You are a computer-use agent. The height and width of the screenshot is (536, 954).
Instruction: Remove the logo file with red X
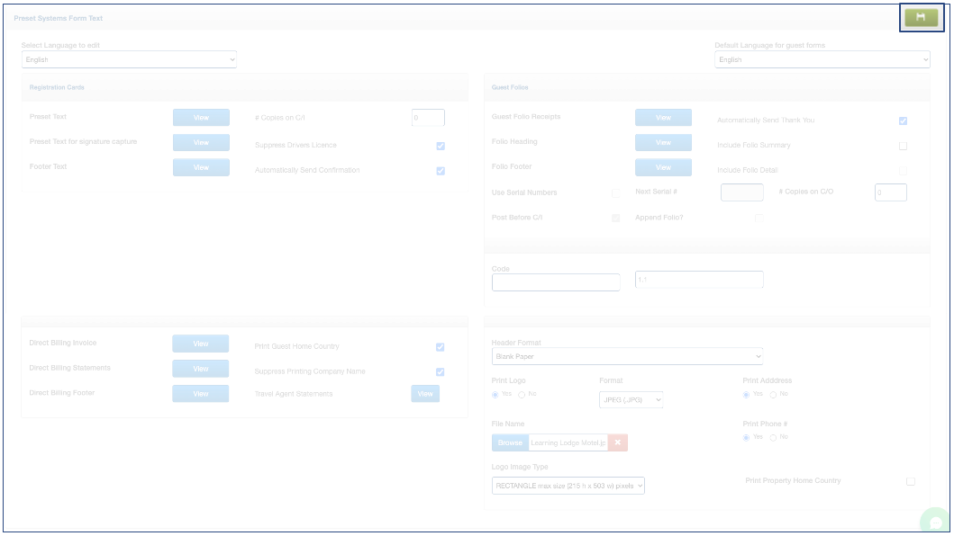(618, 442)
